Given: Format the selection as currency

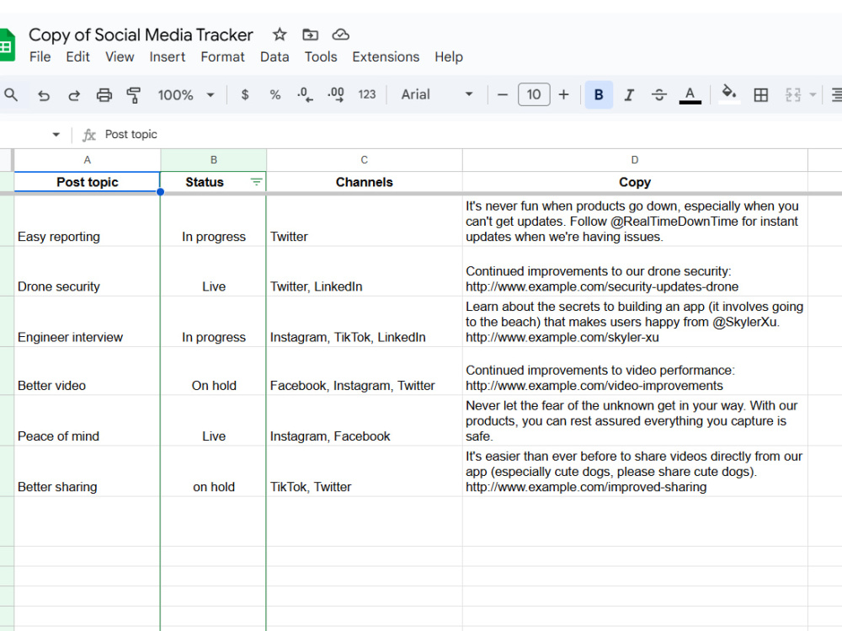Looking at the screenshot, I should pyautogui.click(x=245, y=95).
